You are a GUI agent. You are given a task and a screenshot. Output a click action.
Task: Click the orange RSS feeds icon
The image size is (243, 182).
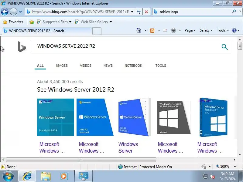pos(152,31)
